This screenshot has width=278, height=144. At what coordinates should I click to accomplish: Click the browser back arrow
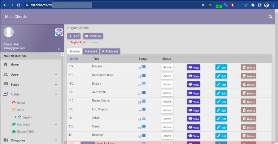click(x=5, y=5)
